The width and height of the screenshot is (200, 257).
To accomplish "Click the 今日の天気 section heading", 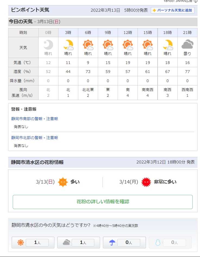I will (x=20, y=22).
